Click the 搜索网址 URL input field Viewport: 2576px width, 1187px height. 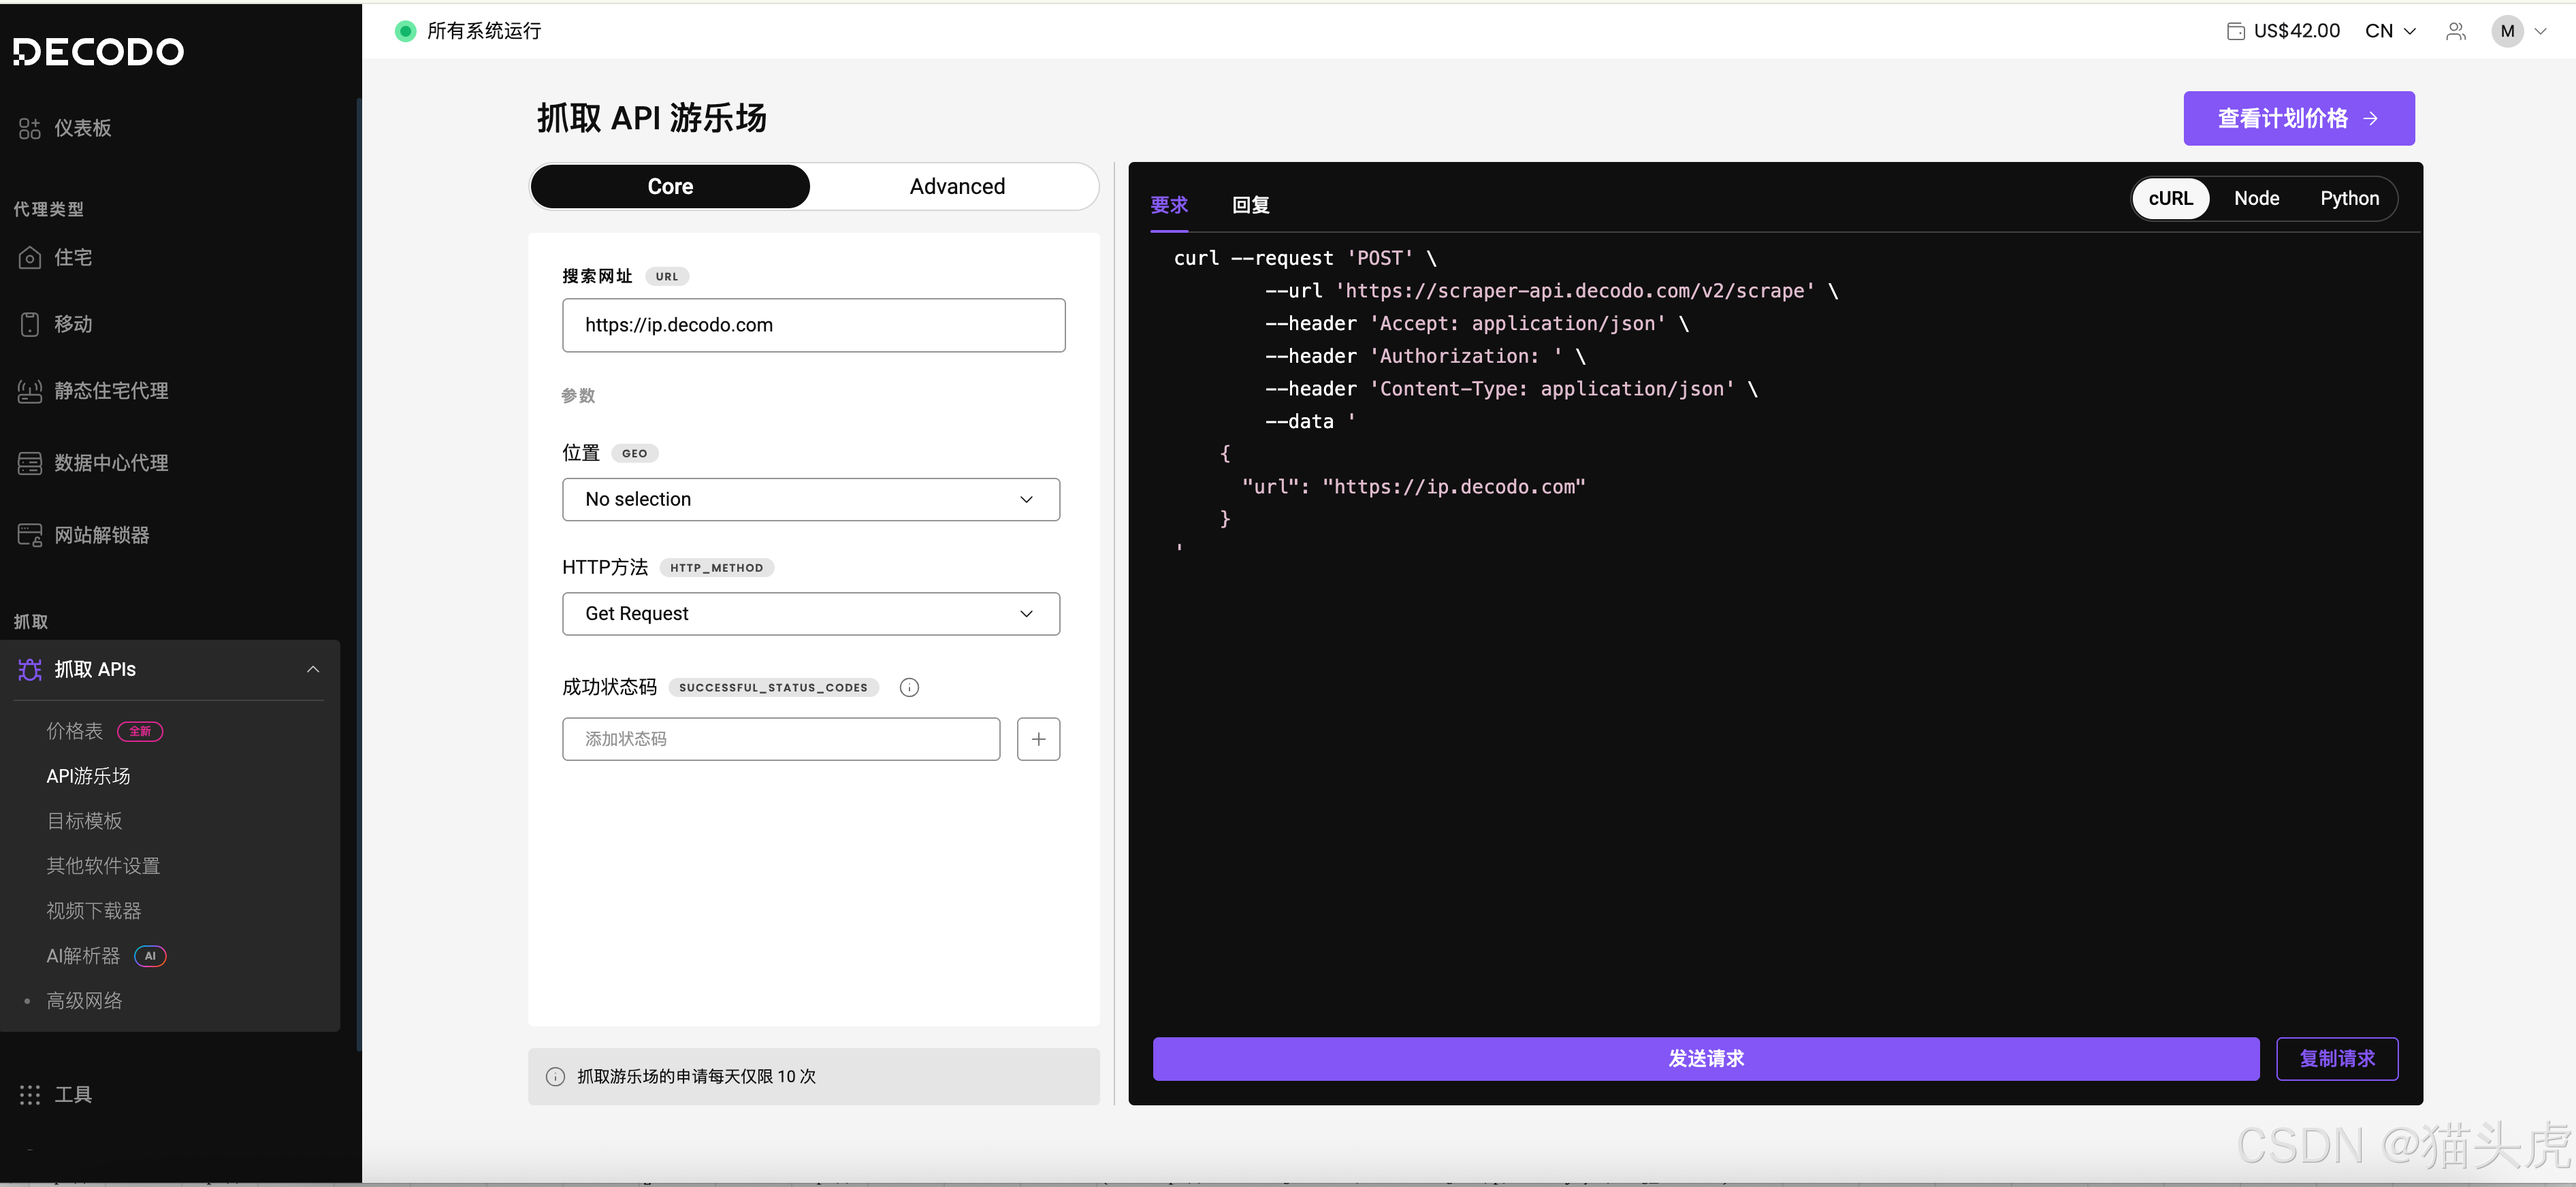click(813, 325)
